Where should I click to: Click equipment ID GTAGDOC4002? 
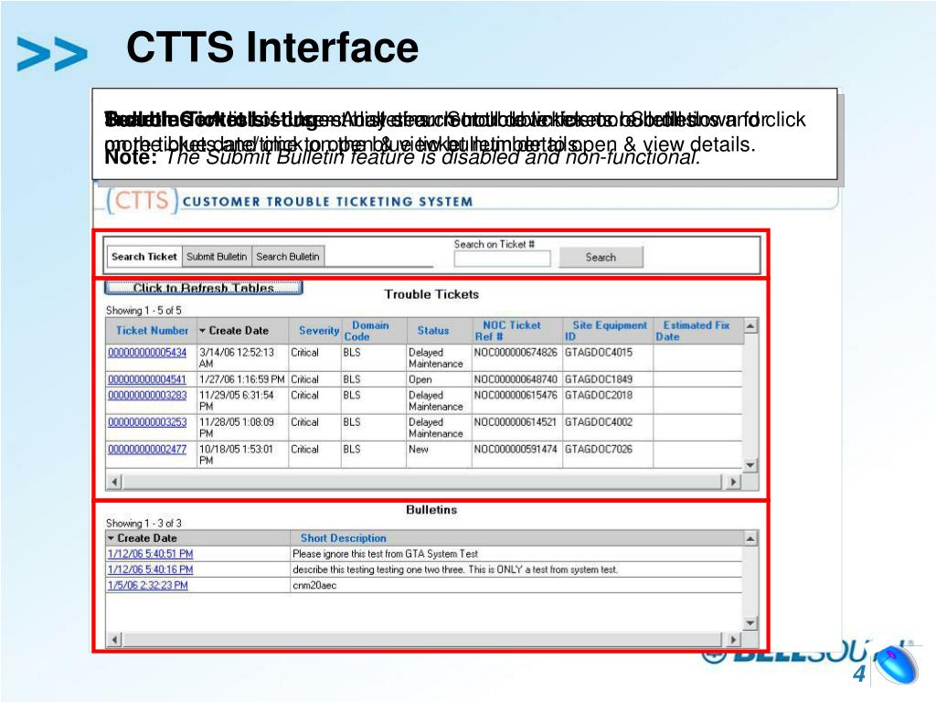(599, 421)
